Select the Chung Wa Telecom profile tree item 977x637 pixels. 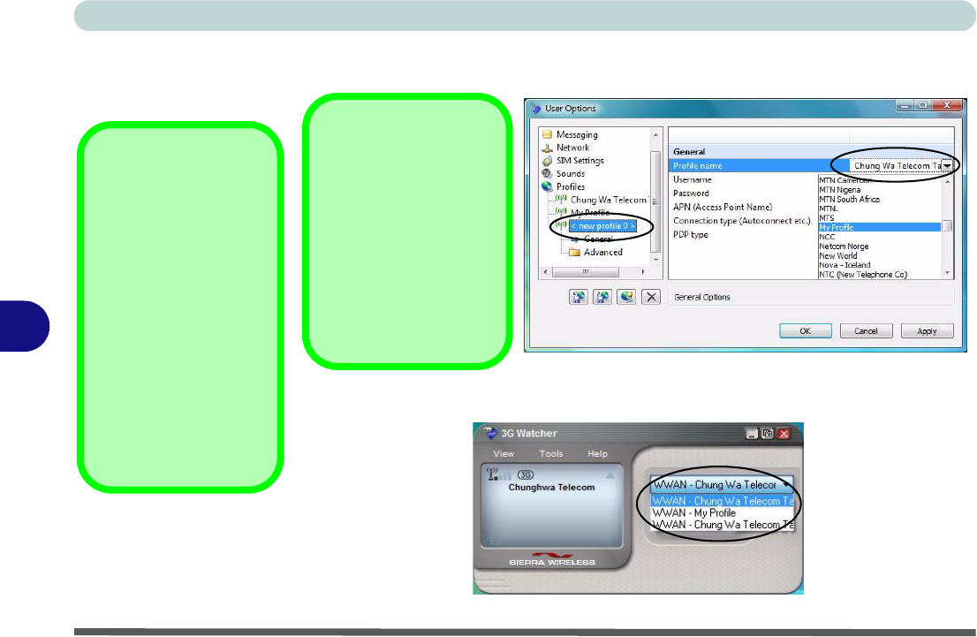[608, 200]
